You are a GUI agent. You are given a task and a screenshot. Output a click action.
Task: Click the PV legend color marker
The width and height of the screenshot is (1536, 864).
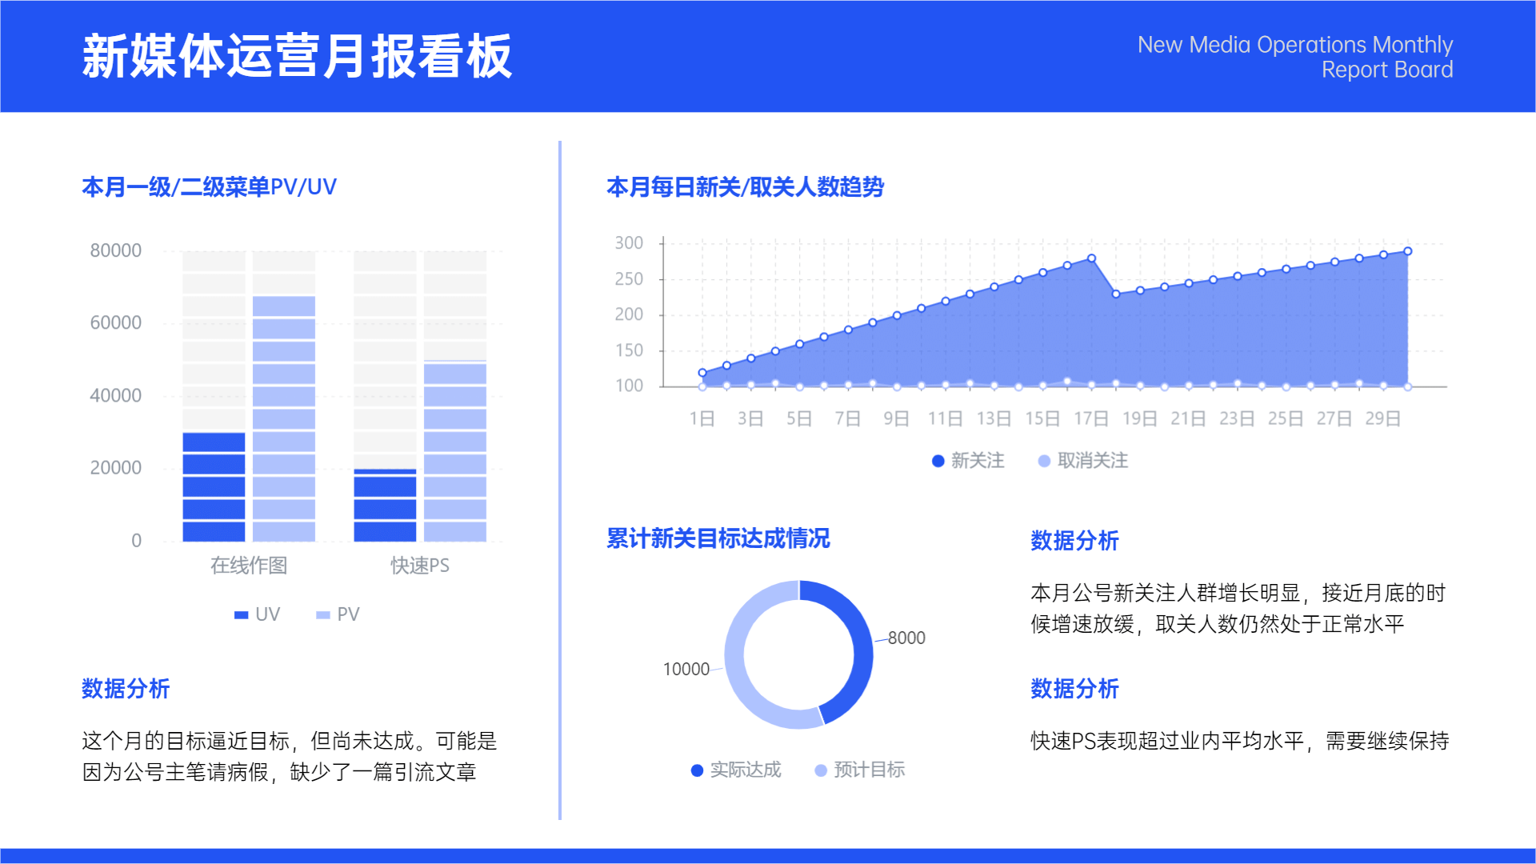pyautogui.click(x=323, y=615)
